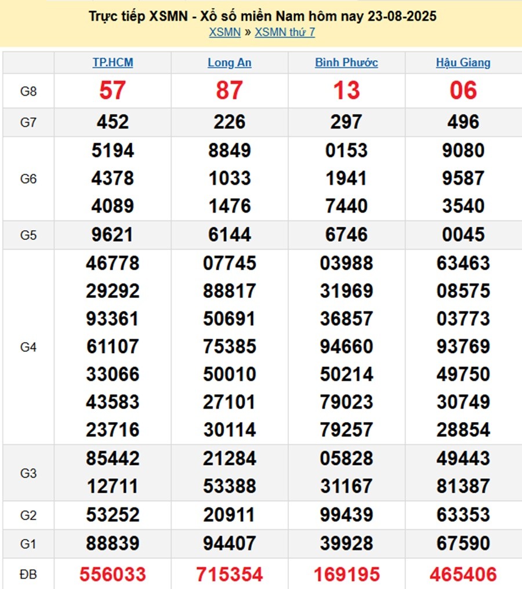Click the red G8 number 87
Screen dimensions: 522x589
pos(230,90)
